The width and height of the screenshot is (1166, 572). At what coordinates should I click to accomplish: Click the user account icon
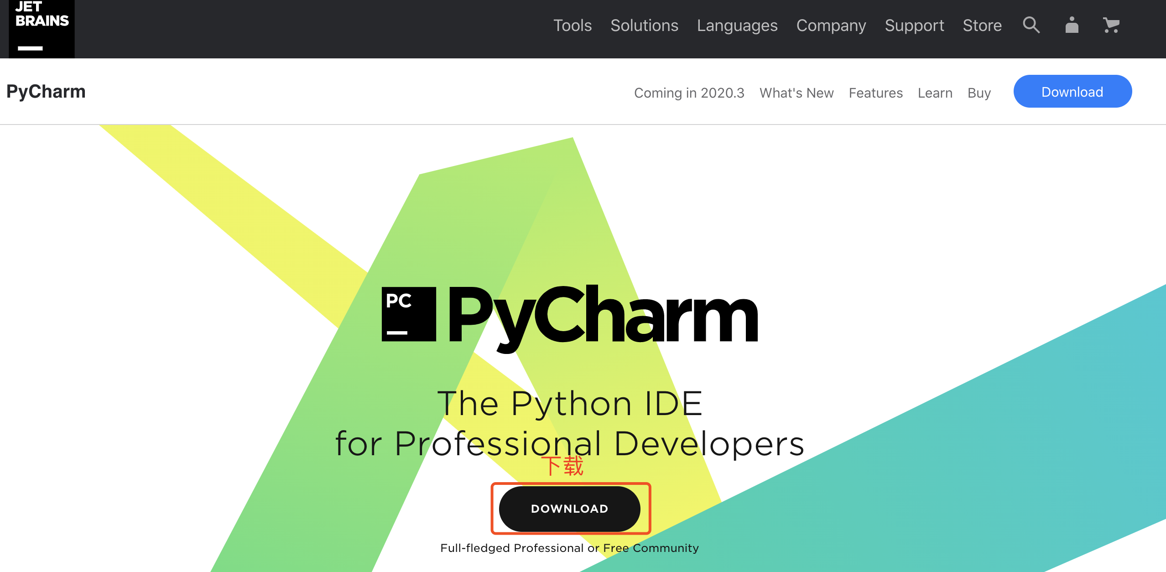1072,25
